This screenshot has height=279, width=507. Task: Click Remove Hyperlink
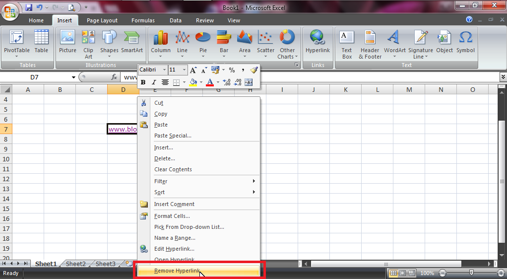pyautogui.click(x=199, y=271)
